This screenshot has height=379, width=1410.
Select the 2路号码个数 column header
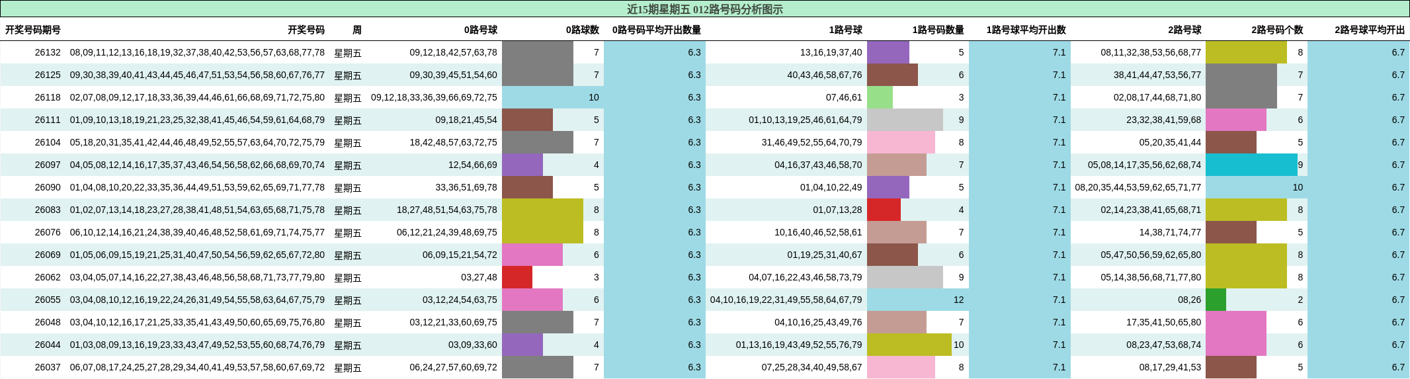(1277, 30)
